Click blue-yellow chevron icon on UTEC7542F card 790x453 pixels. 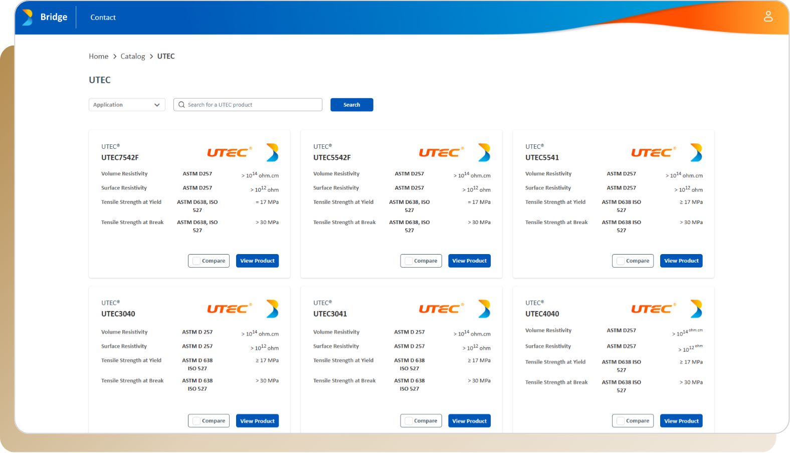[x=272, y=152]
